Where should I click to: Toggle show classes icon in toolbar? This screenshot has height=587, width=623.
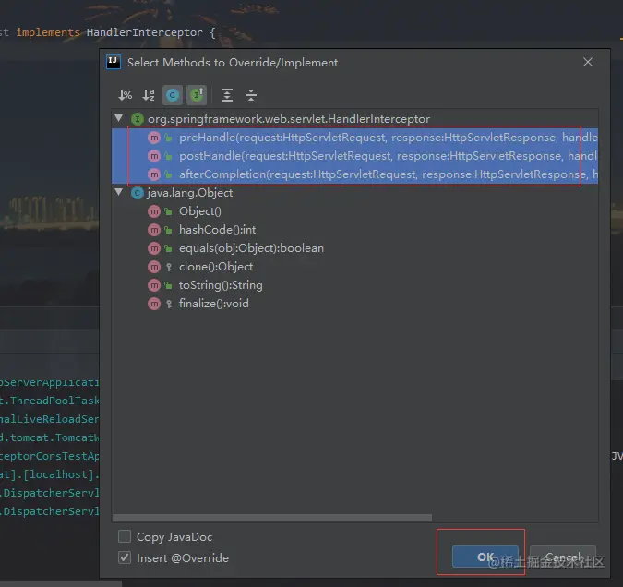173,95
